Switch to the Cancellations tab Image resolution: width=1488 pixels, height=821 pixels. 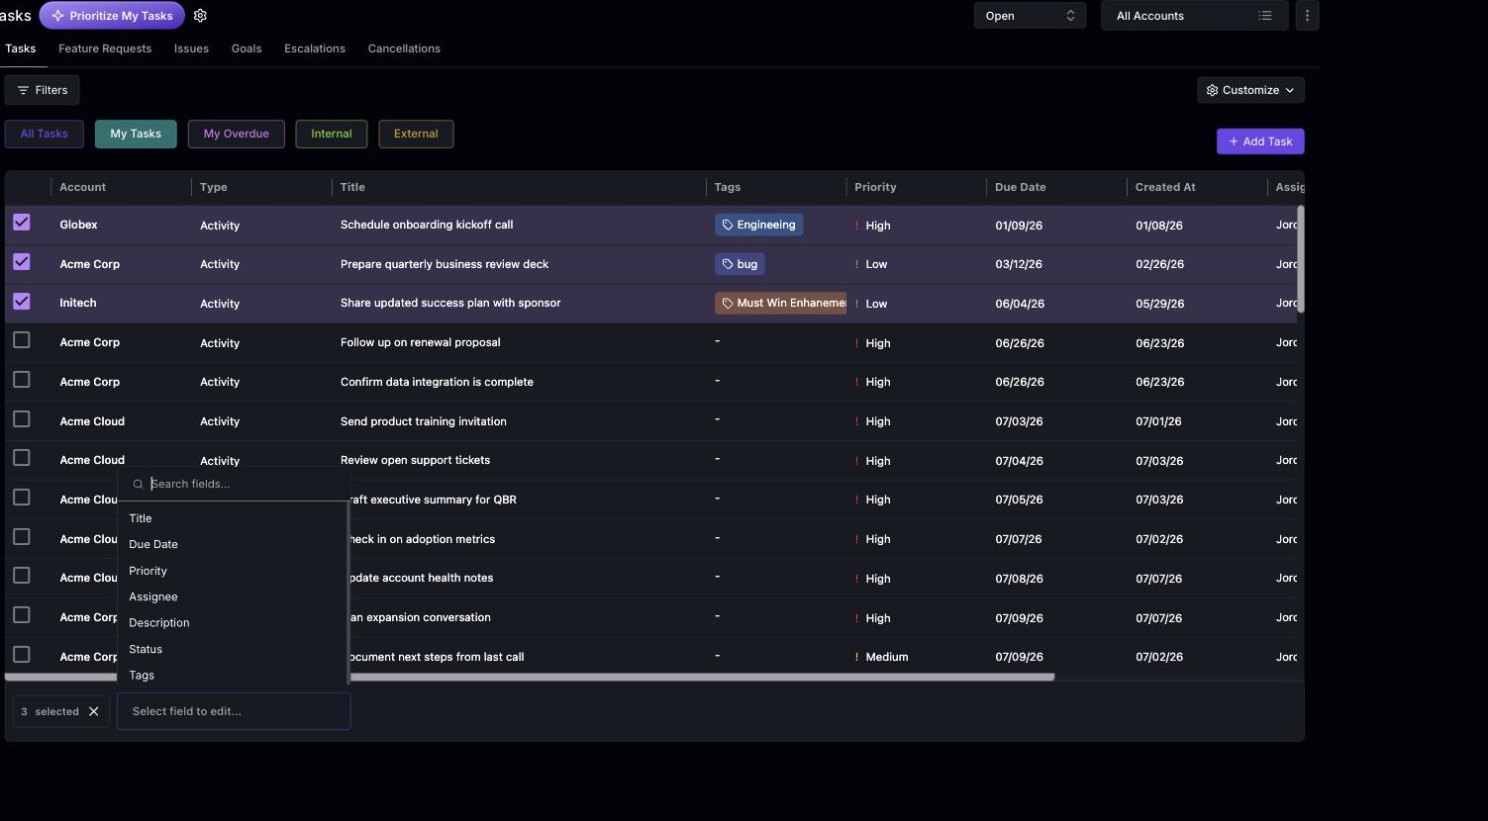(404, 48)
